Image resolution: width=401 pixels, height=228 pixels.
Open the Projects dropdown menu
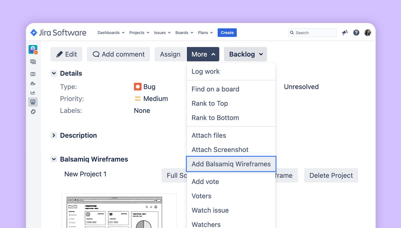[x=139, y=33]
